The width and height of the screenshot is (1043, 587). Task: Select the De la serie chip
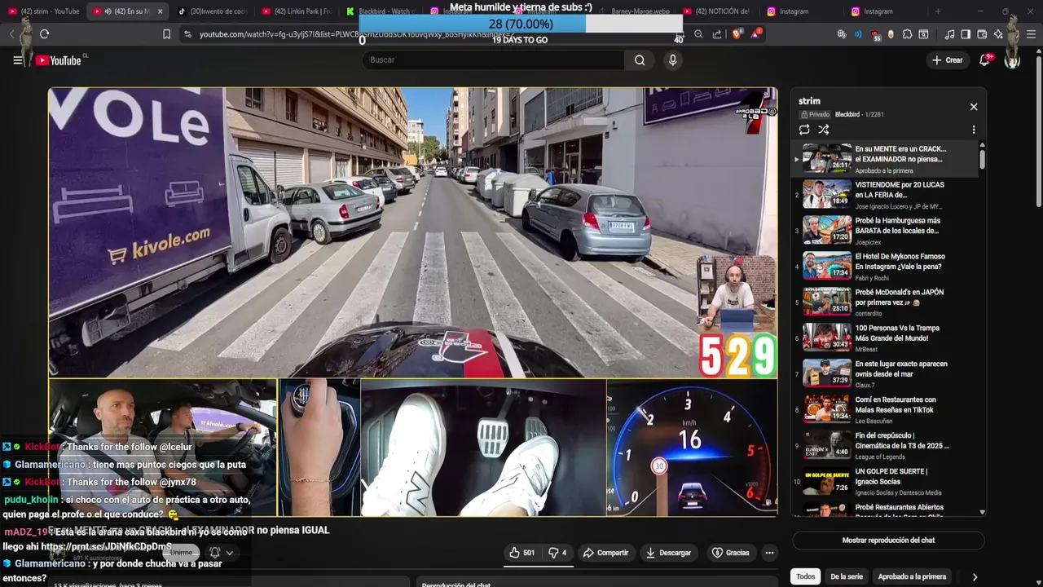click(847, 576)
